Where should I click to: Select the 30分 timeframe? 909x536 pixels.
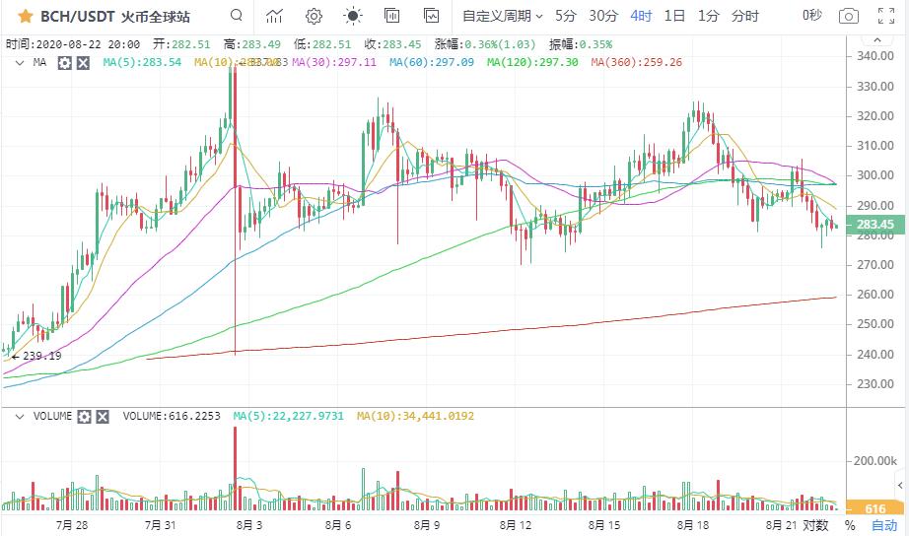click(603, 16)
